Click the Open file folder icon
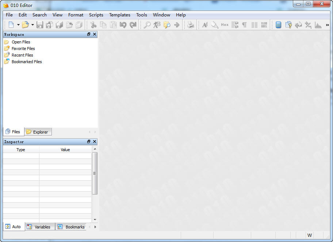 tap(25, 25)
